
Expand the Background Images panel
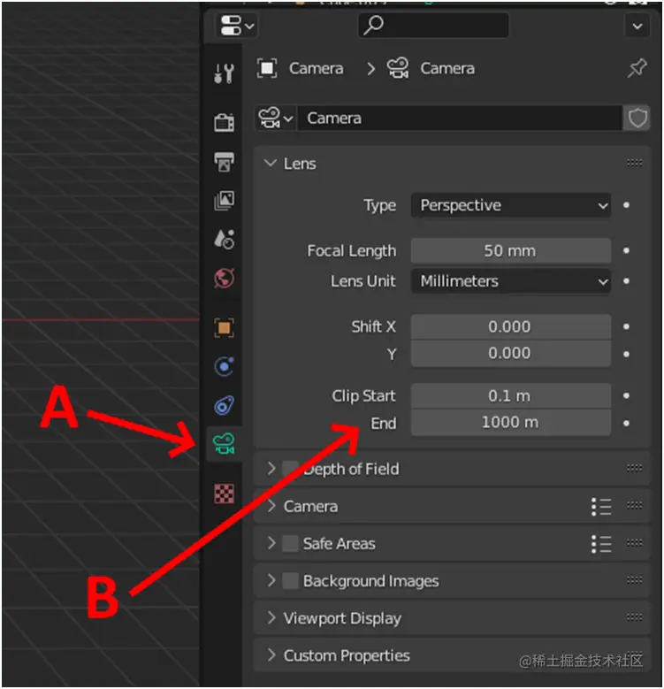point(271,581)
